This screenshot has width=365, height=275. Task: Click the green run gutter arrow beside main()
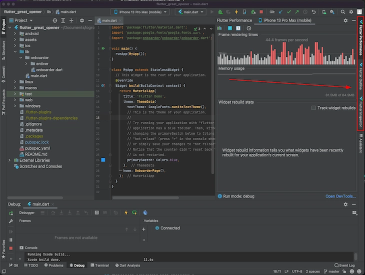click(x=103, y=48)
